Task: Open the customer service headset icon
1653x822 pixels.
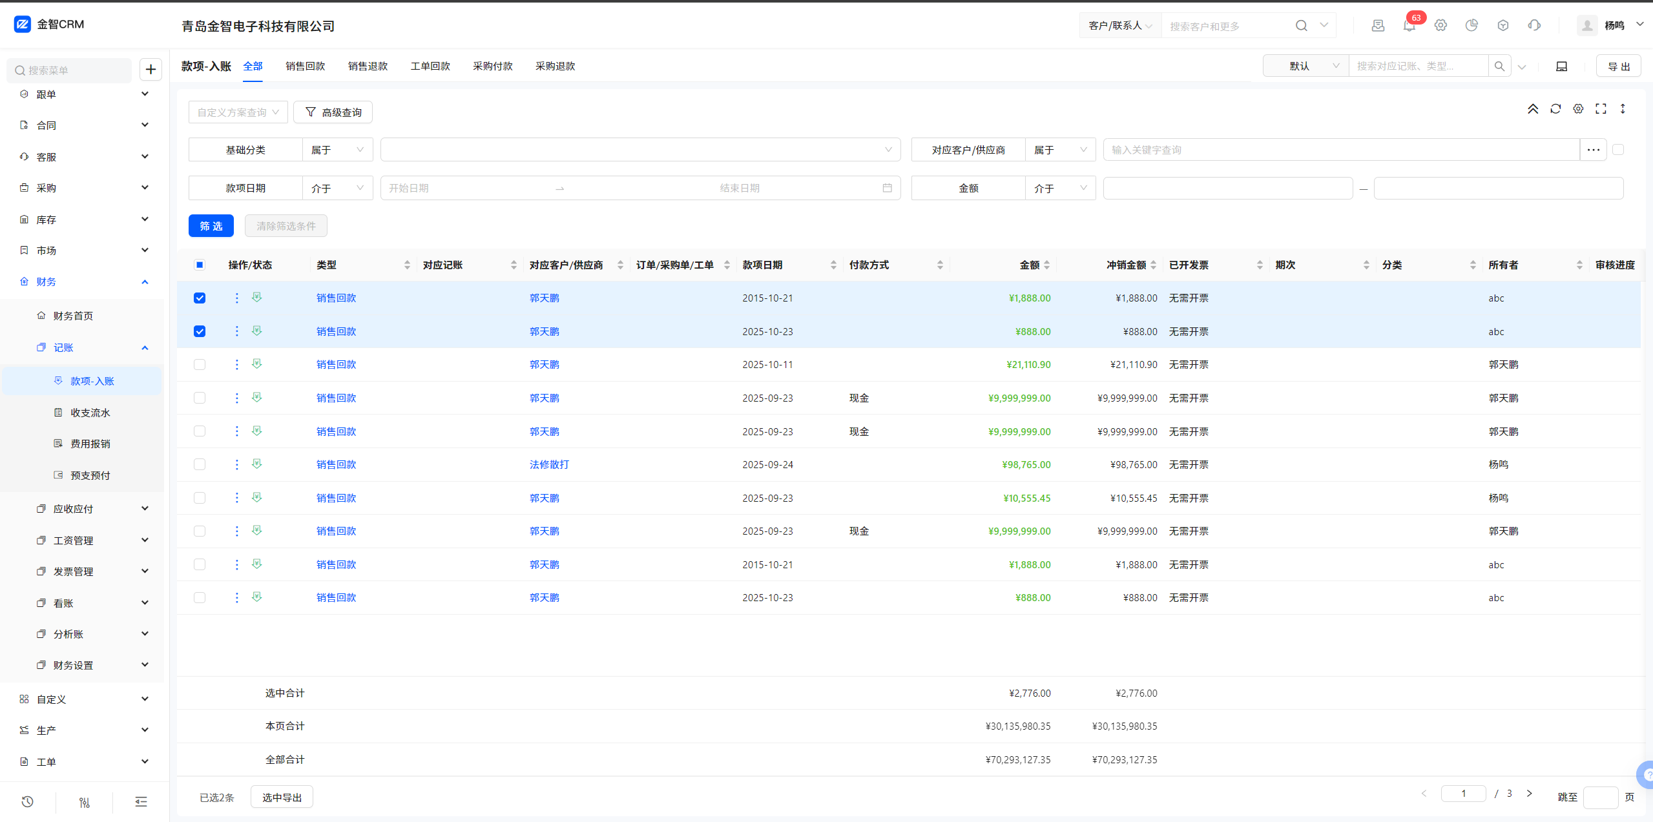Action: click(x=1534, y=26)
